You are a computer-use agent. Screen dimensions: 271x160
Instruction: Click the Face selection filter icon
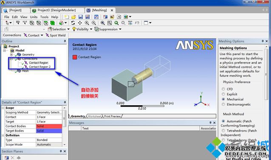coord(45,23)
